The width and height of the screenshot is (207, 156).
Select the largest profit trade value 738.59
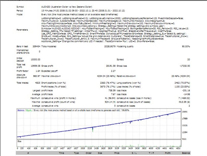(112, 90)
